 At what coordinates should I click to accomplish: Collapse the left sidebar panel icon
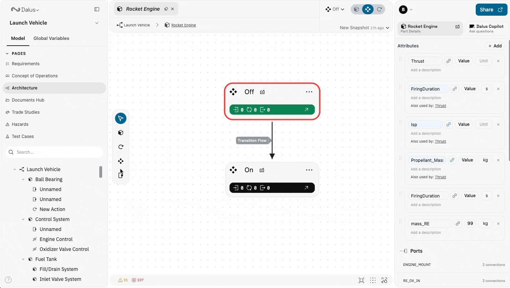pyautogui.click(x=97, y=10)
